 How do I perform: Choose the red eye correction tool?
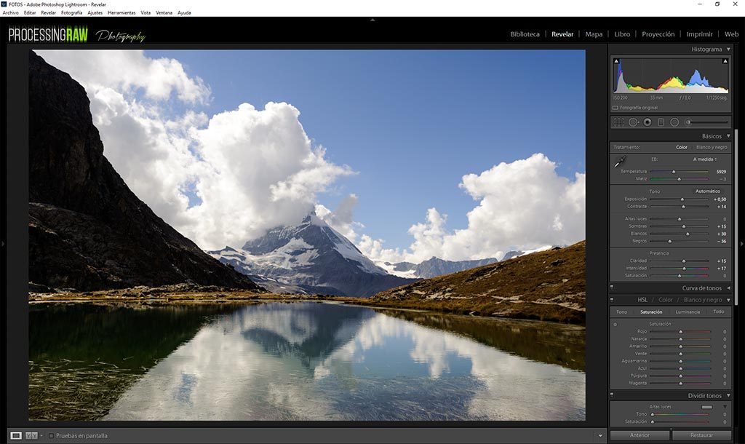[648, 122]
